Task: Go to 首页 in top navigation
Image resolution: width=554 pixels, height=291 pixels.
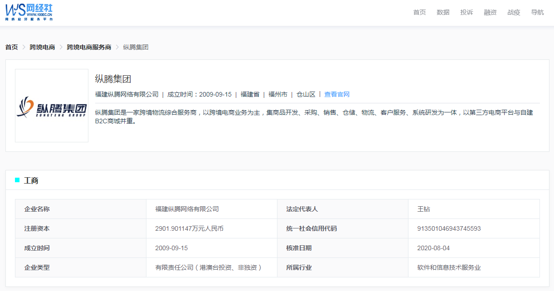Action: click(x=419, y=12)
